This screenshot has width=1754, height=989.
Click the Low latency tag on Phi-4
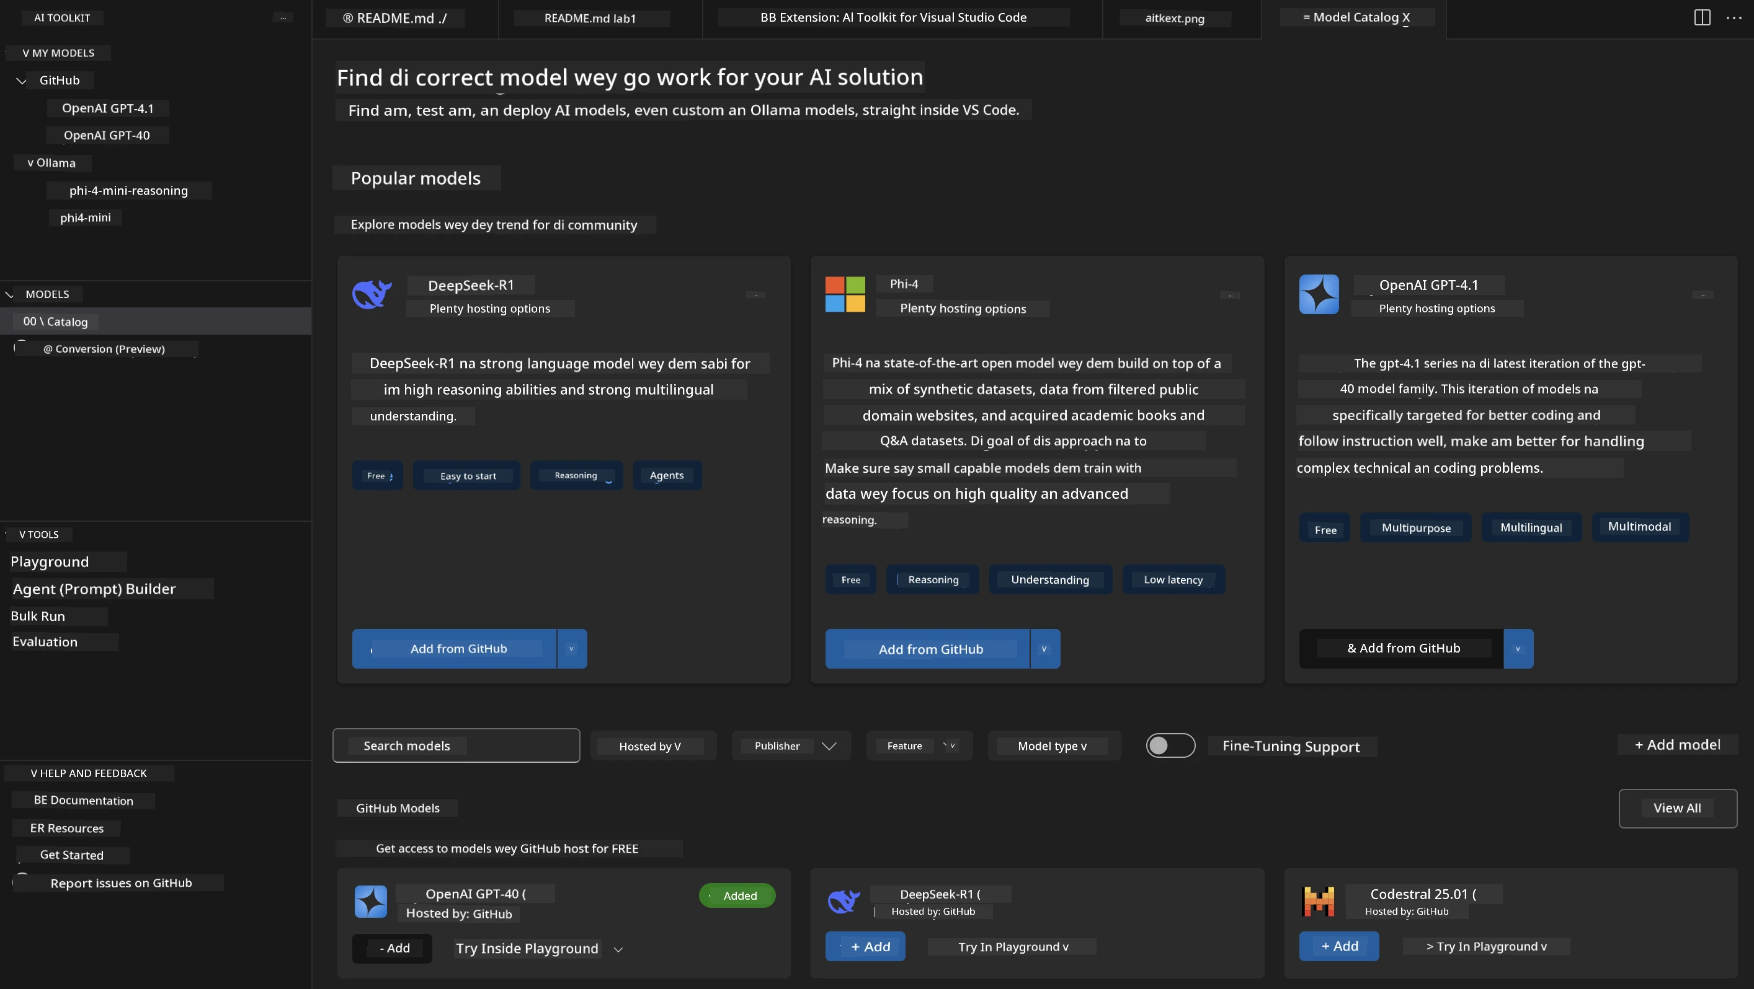pyautogui.click(x=1174, y=580)
